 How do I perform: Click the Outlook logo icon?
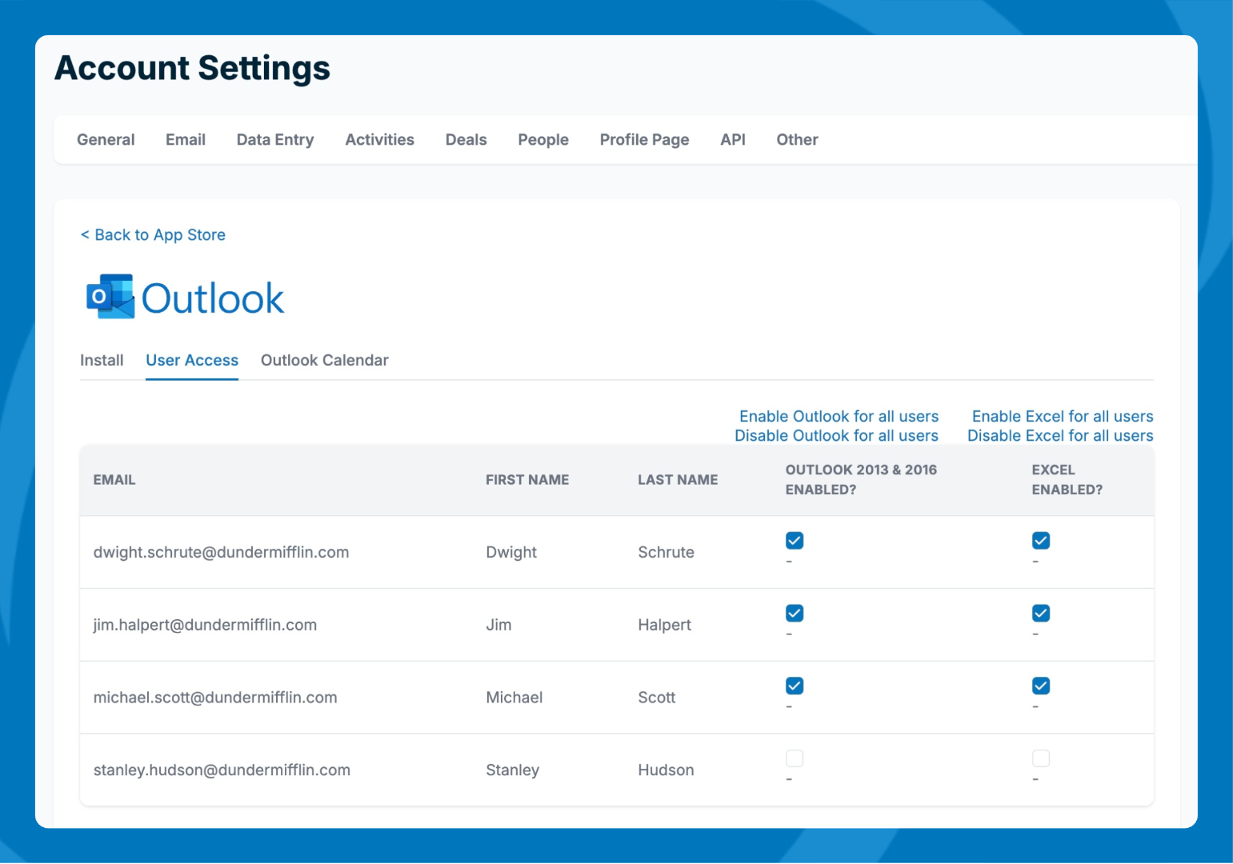click(x=110, y=298)
